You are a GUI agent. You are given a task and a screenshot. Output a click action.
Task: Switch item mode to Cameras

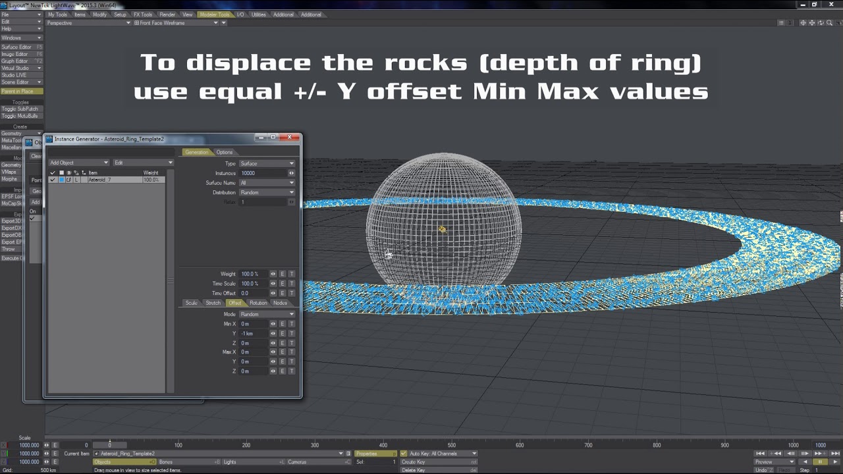pyautogui.click(x=318, y=462)
